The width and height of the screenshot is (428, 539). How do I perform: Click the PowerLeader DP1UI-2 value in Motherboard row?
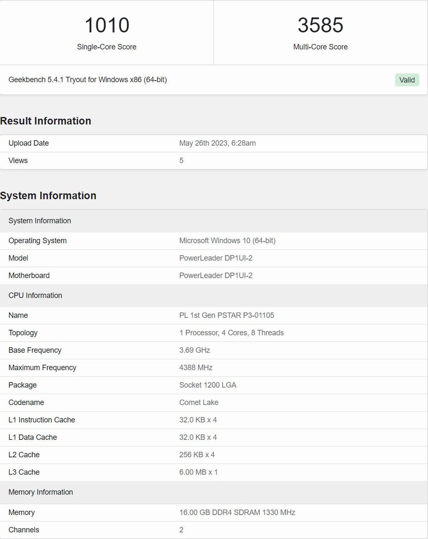tap(216, 275)
